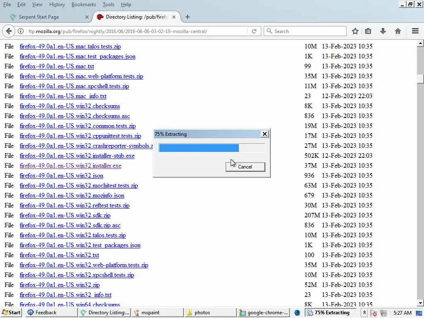Switch to mspaint taskbar window
Viewport: 424px width, 318px height.
(x=158, y=313)
